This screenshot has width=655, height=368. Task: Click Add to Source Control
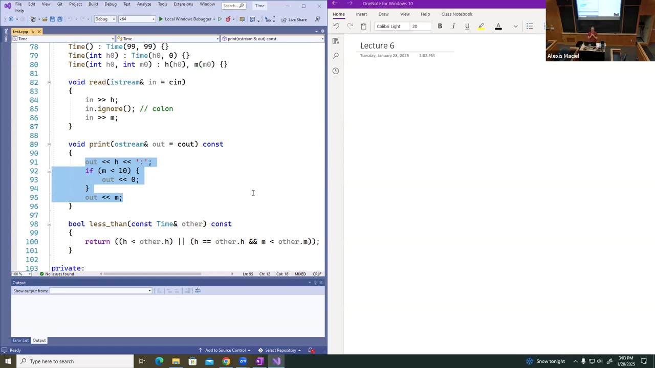(x=225, y=350)
